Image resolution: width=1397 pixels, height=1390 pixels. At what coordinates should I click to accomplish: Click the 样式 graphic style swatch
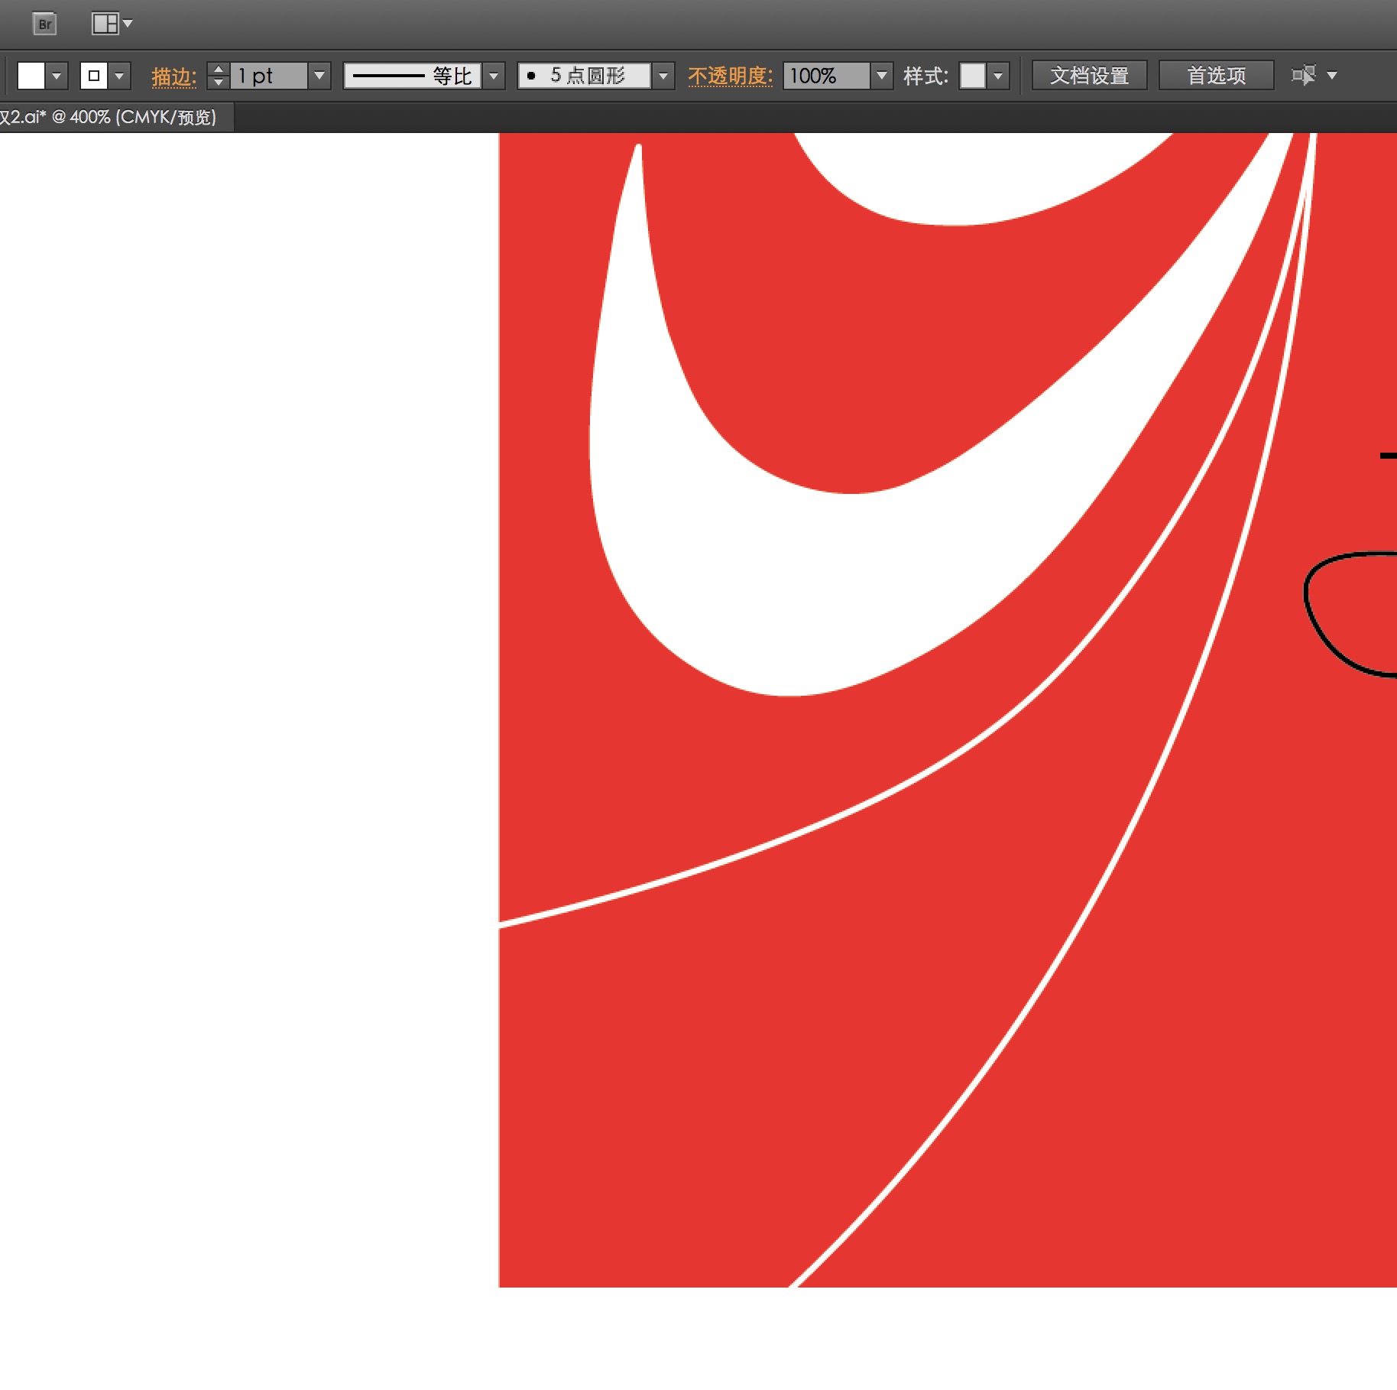pos(973,76)
